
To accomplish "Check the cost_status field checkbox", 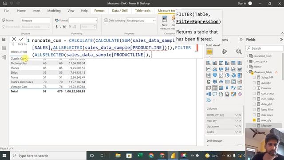I will [254, 93].
